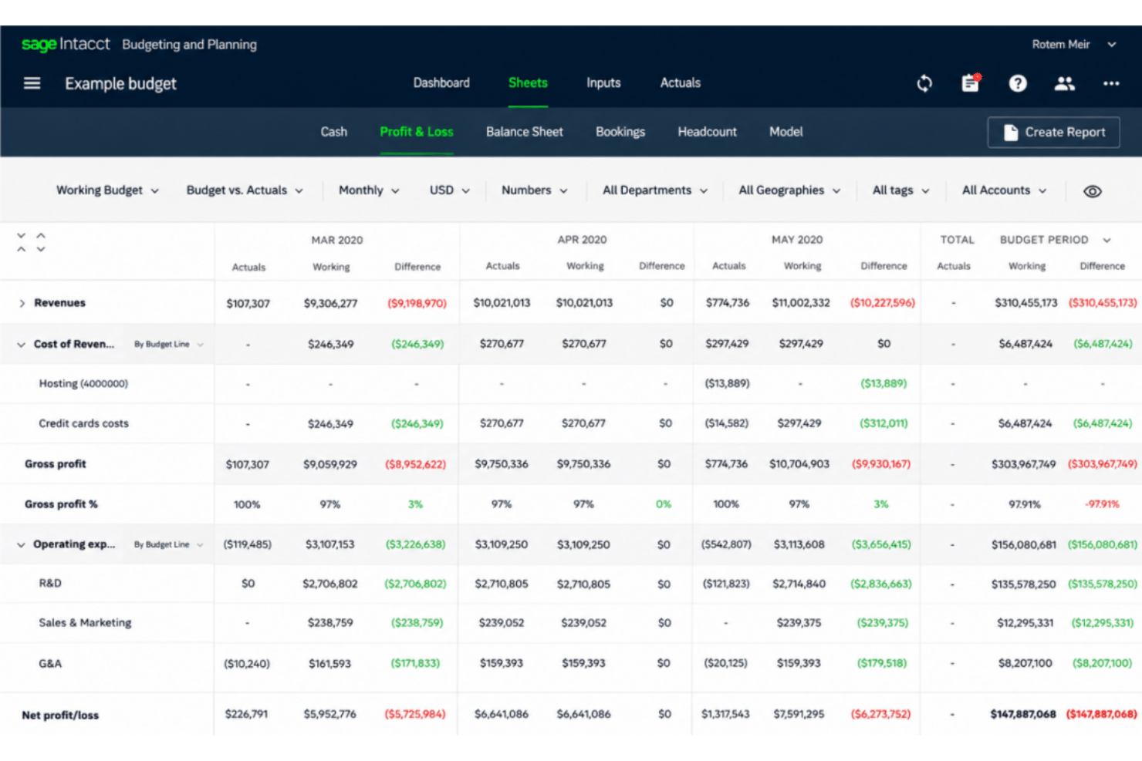Click the sync refresh icon
Viewport: 1142px width, 761px height.
point(924,83)
